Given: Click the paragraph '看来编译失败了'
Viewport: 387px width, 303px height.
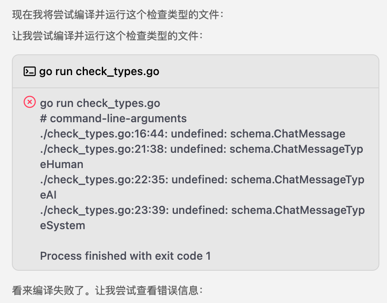Looking at the screenshot, I should tap(107, 290).
